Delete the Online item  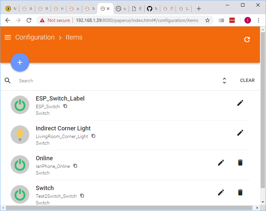[240, 163]
